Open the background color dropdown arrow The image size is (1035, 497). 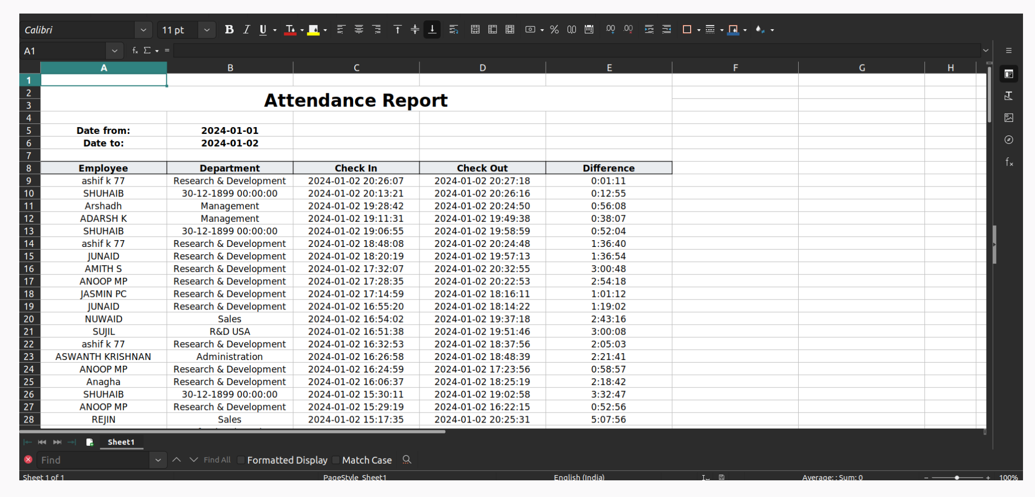(x=326, y=30)
